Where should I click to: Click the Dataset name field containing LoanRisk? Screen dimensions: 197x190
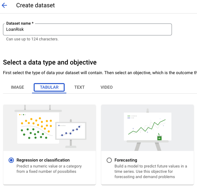(87, 29)
